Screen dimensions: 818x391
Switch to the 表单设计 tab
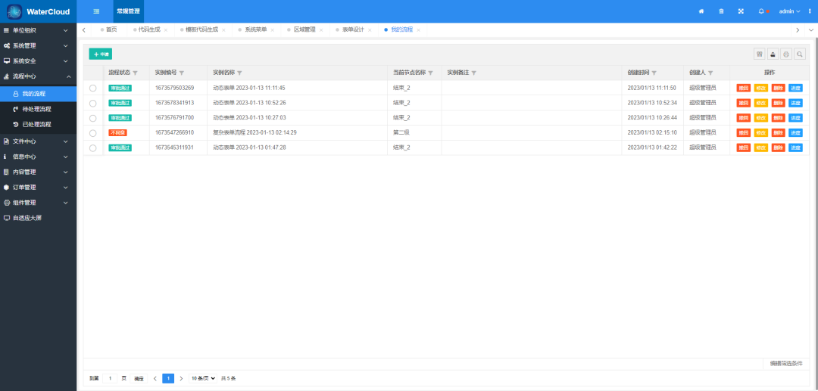[353, 29]
